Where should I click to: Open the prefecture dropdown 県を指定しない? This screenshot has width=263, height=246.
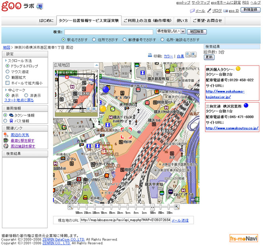pos(171,31)
